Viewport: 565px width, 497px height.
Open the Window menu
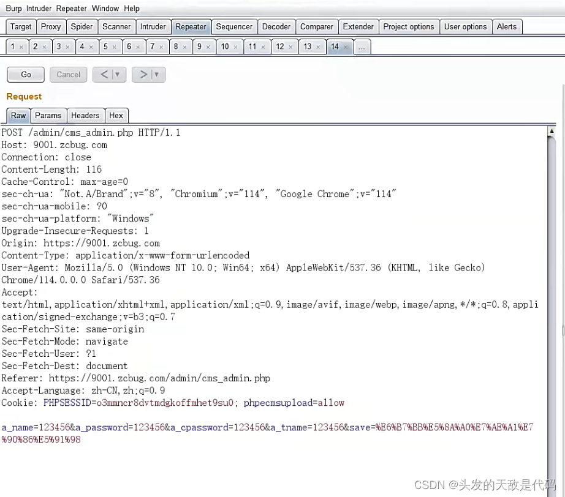pos(105,9)
